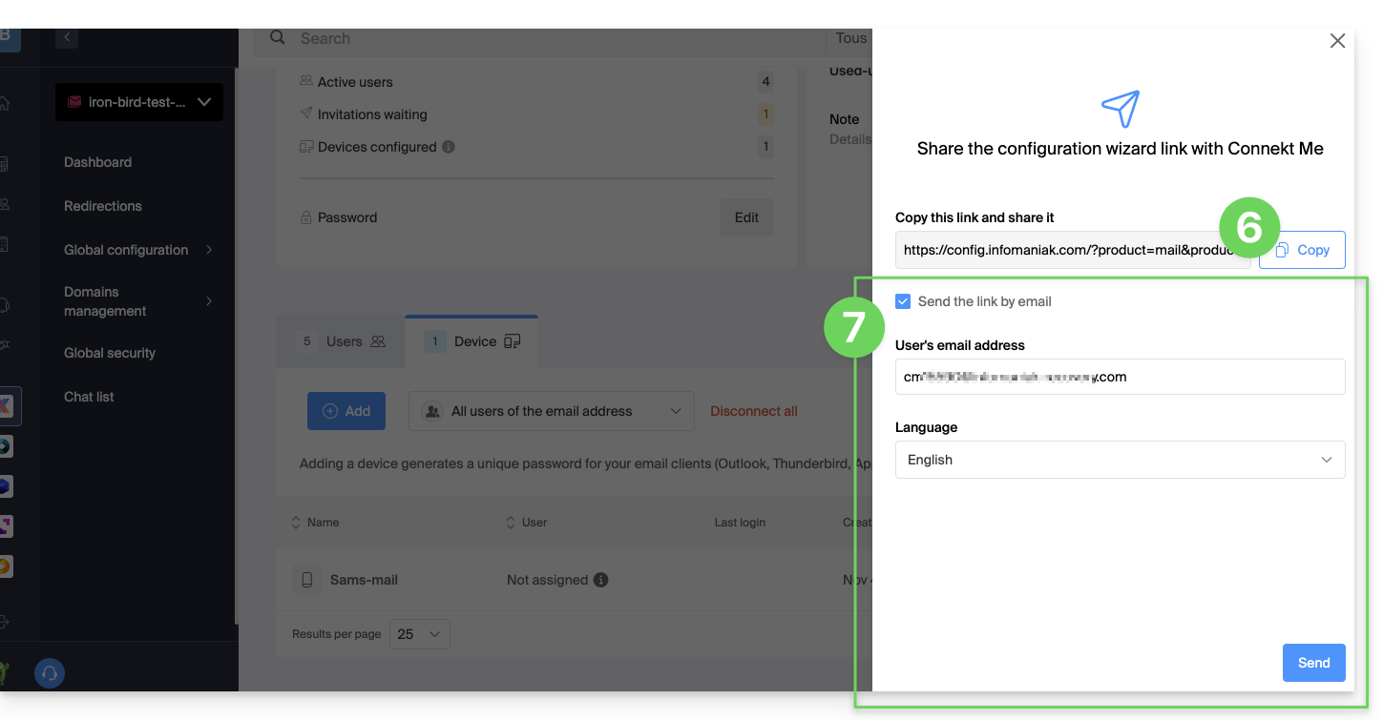The height and width of the screenshot is (720, 1383).
Task: Click the Last login column header
Action: [x=740, y=523]
